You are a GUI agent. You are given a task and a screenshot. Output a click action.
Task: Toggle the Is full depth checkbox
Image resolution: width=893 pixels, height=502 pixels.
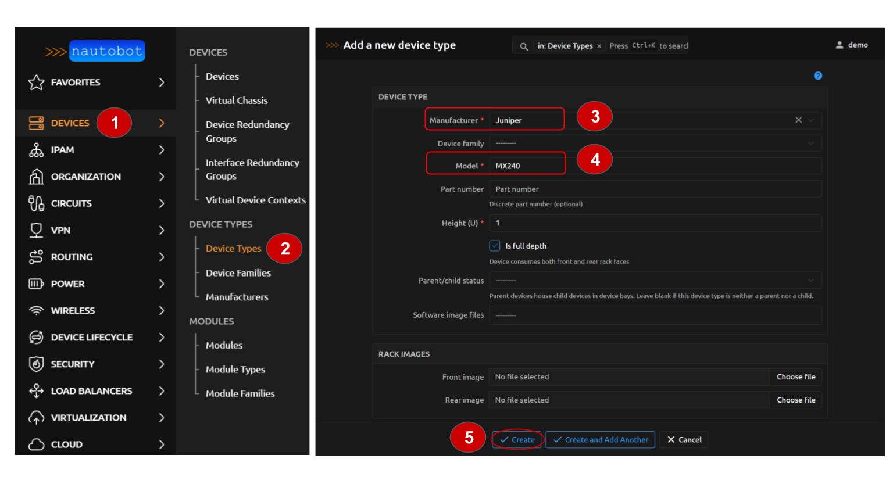click(x=495, y=246)
